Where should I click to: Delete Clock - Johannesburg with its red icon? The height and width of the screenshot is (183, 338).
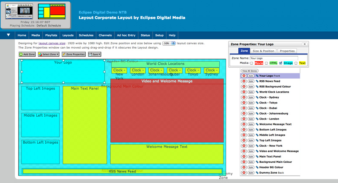click(244, 114)
